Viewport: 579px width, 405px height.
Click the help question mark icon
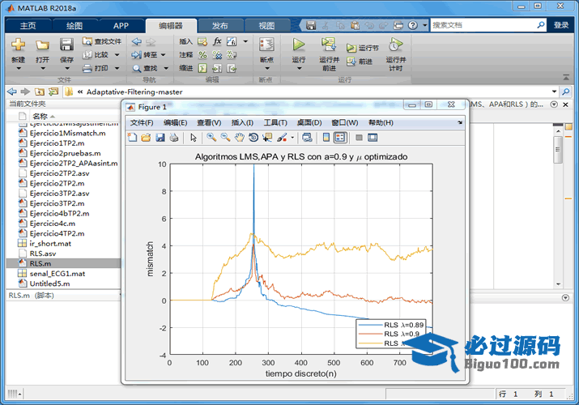[x=413, y=25]
